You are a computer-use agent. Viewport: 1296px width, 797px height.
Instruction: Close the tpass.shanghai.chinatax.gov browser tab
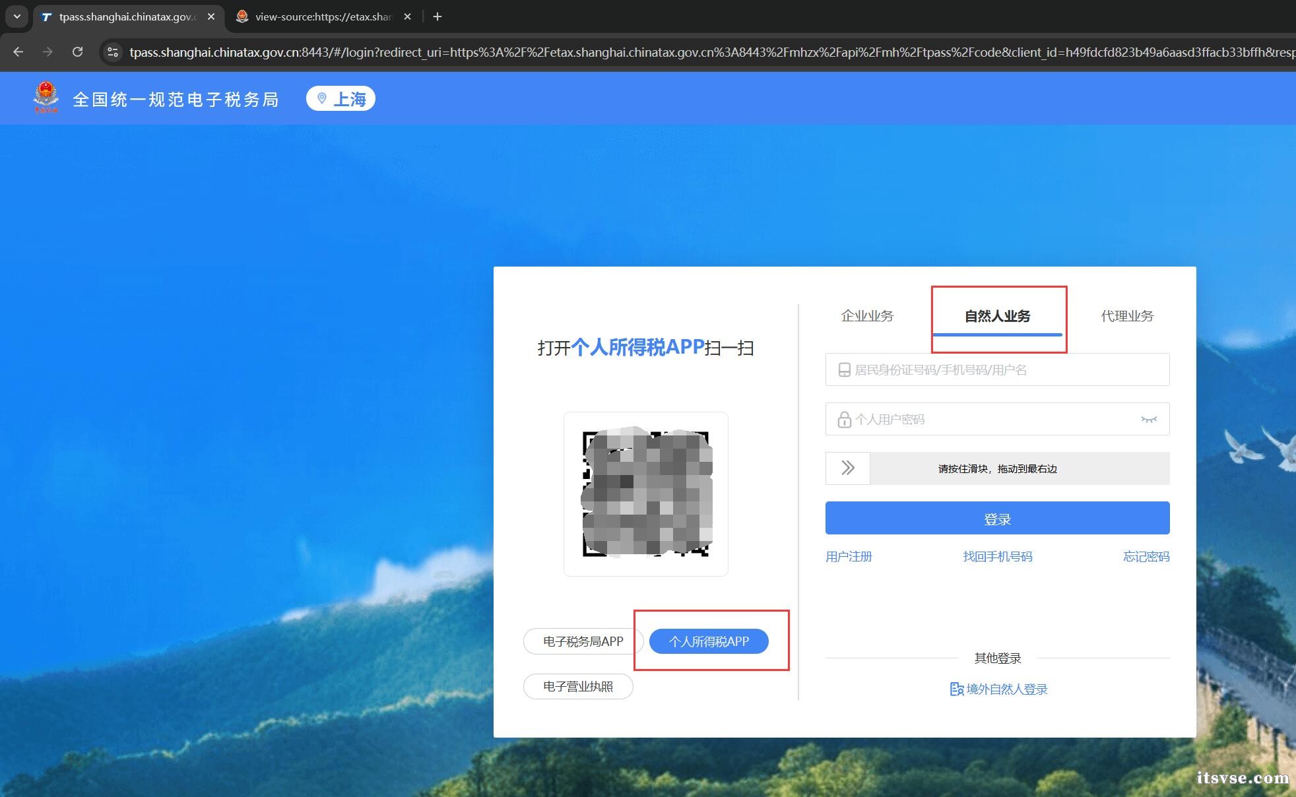tap(211, 16)
